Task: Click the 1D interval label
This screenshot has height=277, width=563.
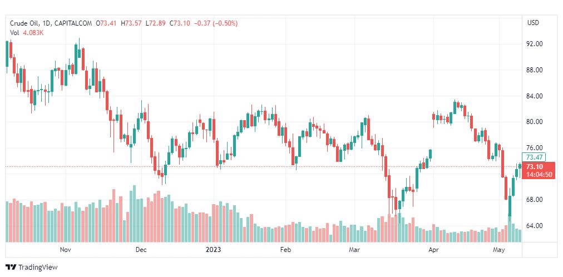Action: coord(47,23)
